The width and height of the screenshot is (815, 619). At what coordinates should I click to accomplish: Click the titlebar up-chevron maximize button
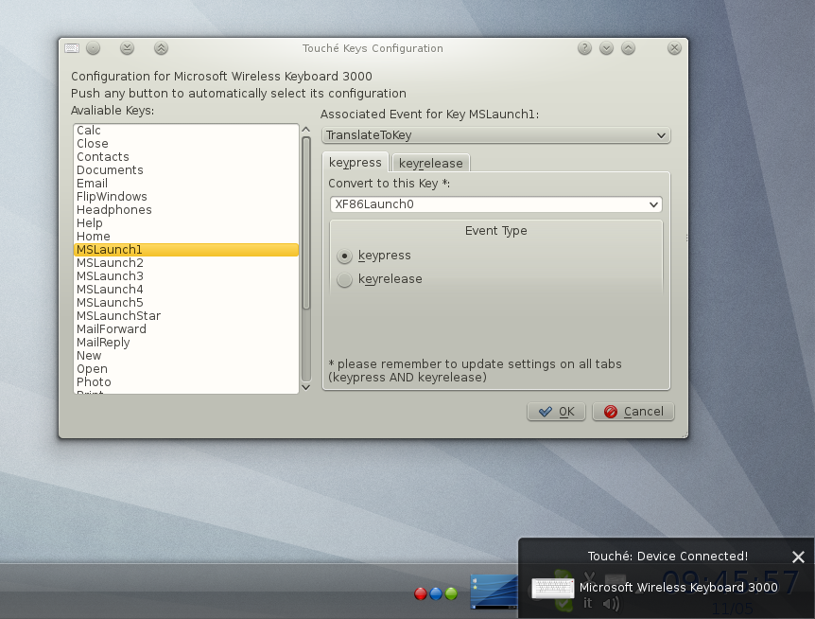click(628, 48)
